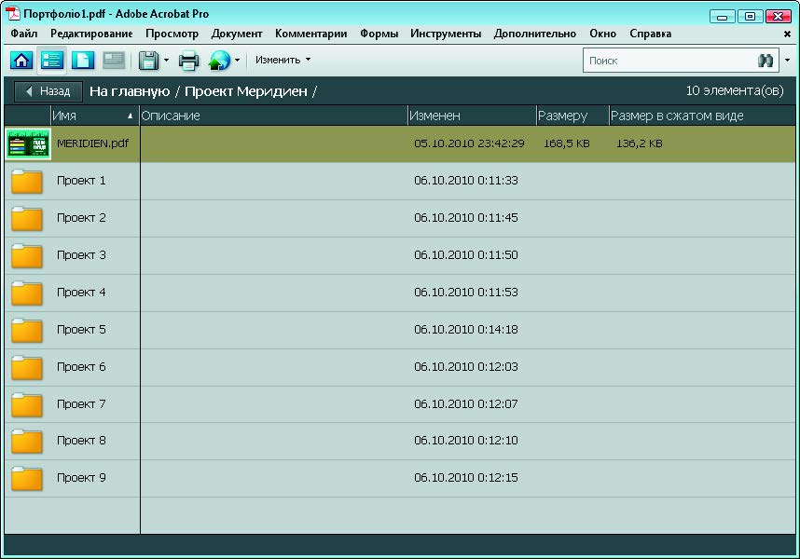
Task: Open the Проект 5 folder icon
Action: click(x=26, y=330)
